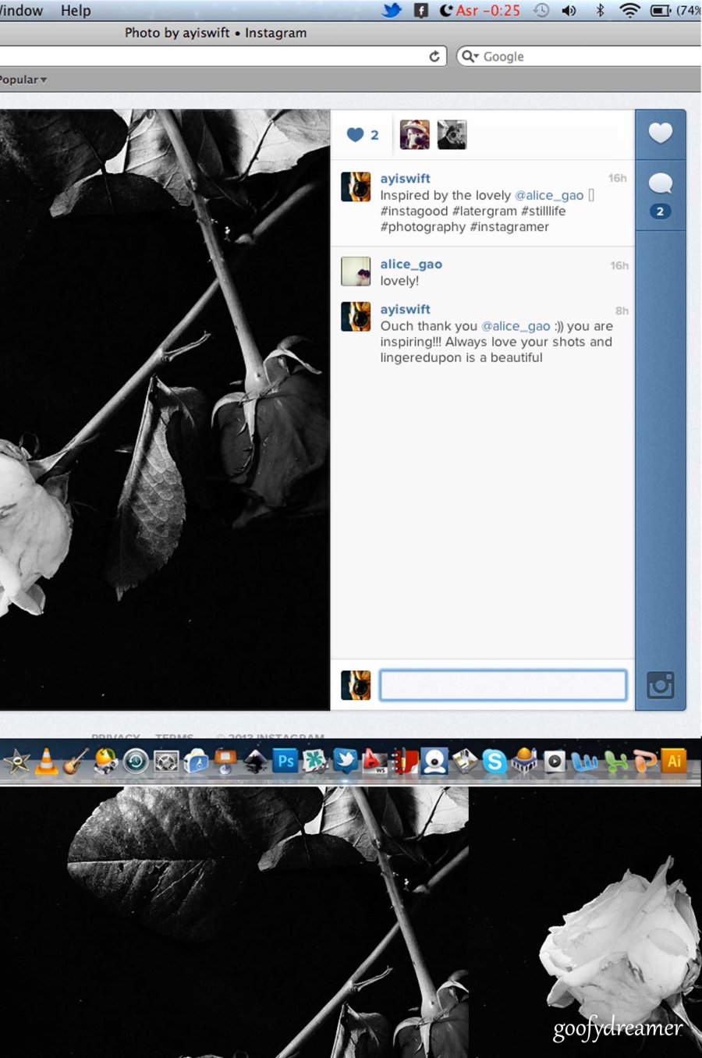702x1058 pixels.
Task: Reload the page with the refresh icon
Action: 434,56
